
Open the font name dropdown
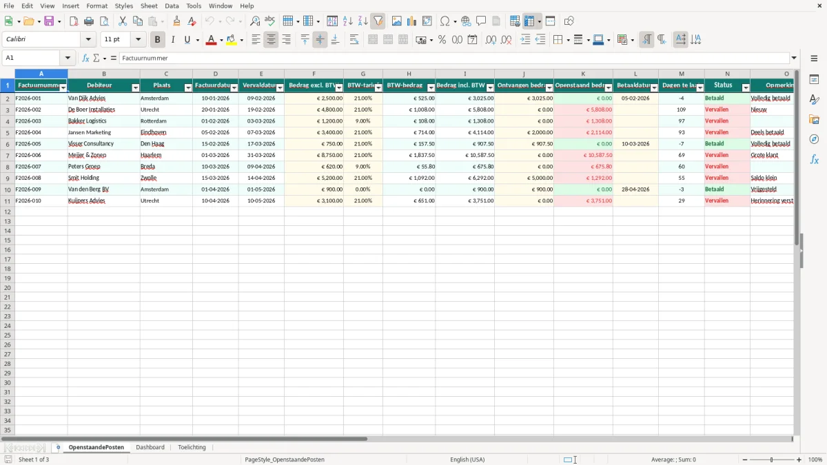tap(88, 40)
